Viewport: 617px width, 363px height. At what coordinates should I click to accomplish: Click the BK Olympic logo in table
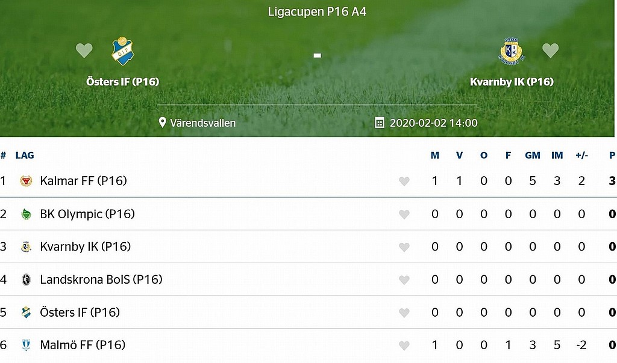tap(26, 214)
